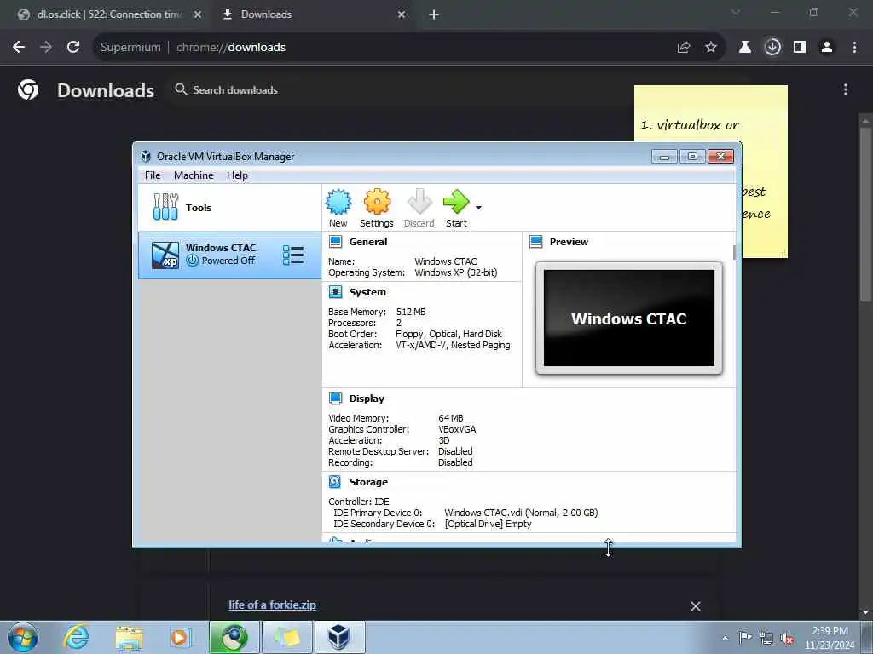Open the Machine menu in VirtualBox
This screenshot has height=654, width=873.
click(x=194, y=175)
